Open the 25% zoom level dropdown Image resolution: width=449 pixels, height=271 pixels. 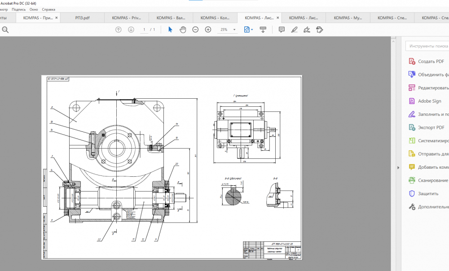[x=234, y=30]
